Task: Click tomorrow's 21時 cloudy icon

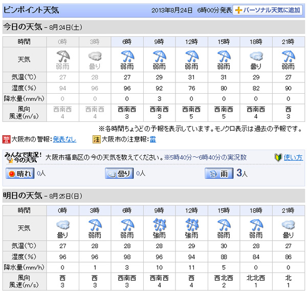Action: (x=289, y=224)
